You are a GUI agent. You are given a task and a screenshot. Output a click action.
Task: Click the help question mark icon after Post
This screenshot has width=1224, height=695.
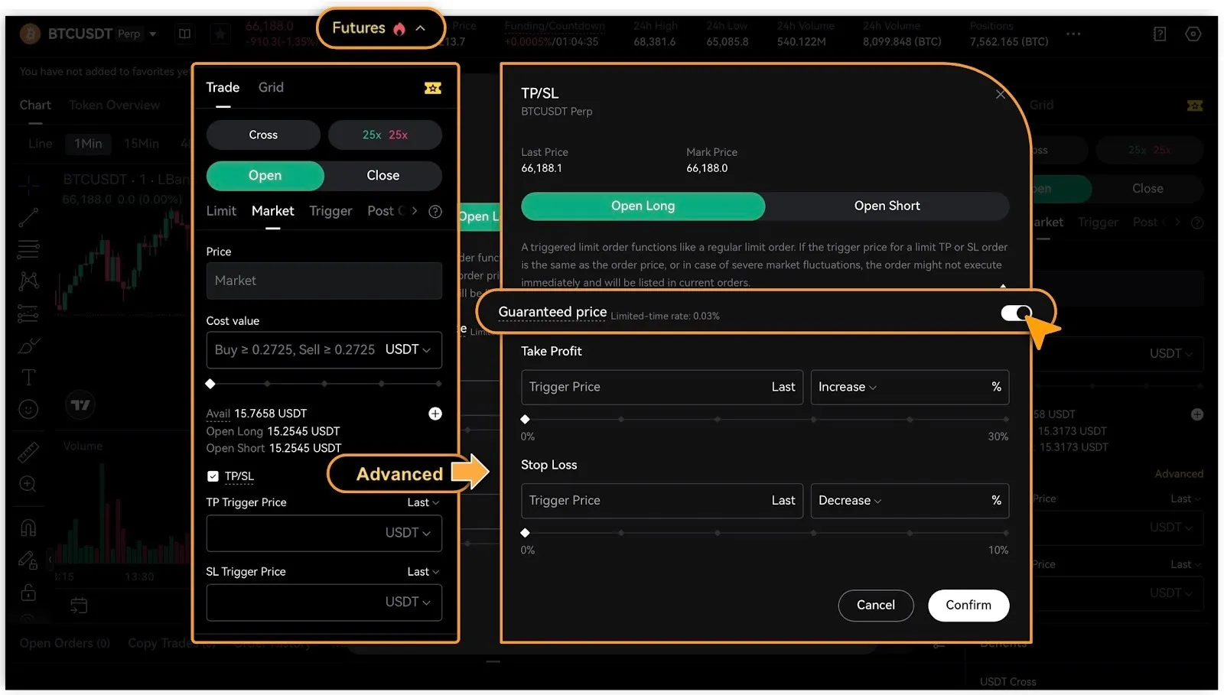coord(435,212)
